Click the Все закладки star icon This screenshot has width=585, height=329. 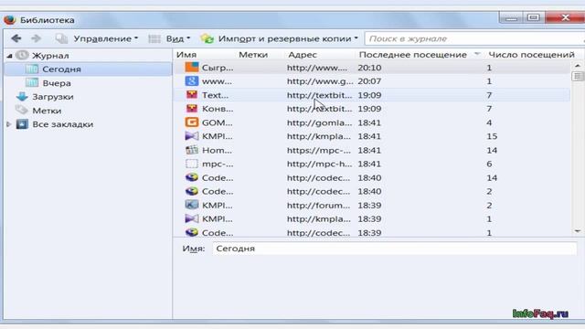22,124
